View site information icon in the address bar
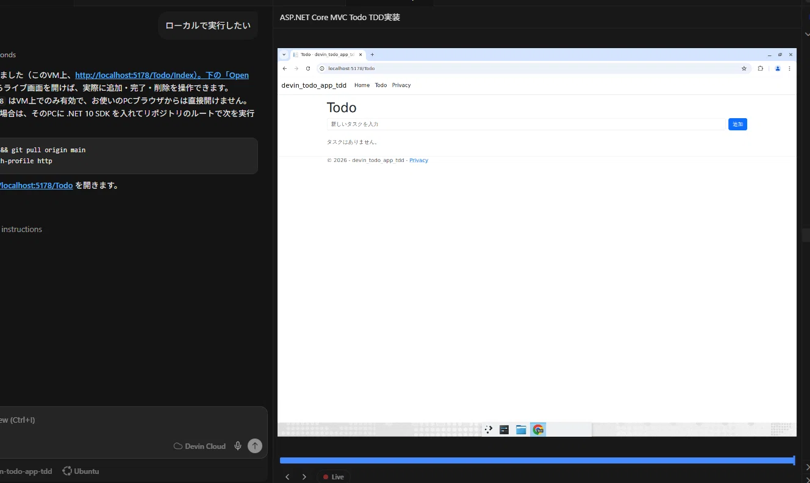Screen dimensions: 810x483 pyautogui.click(x=323, y=69)
